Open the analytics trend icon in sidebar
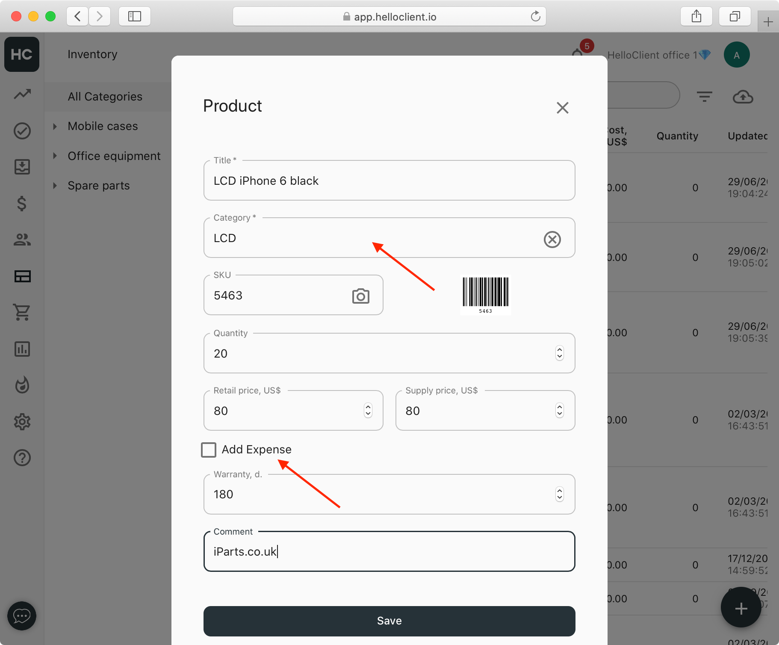 (22, 94)
